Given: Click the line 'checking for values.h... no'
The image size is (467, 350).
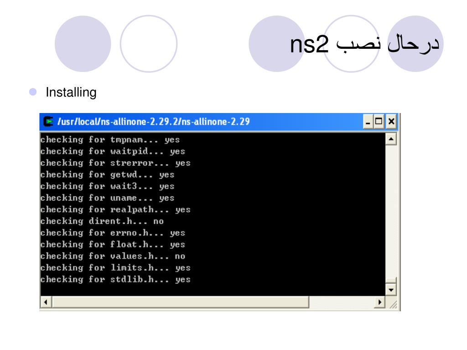Looking at the screenshot, I should click(113, 256).
